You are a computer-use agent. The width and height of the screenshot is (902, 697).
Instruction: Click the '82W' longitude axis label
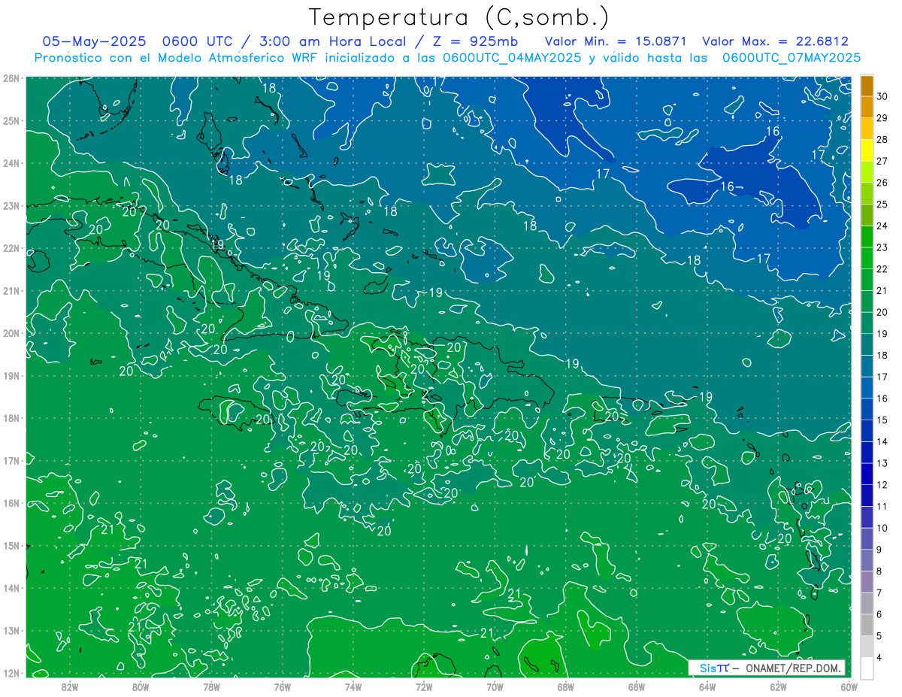69,686
